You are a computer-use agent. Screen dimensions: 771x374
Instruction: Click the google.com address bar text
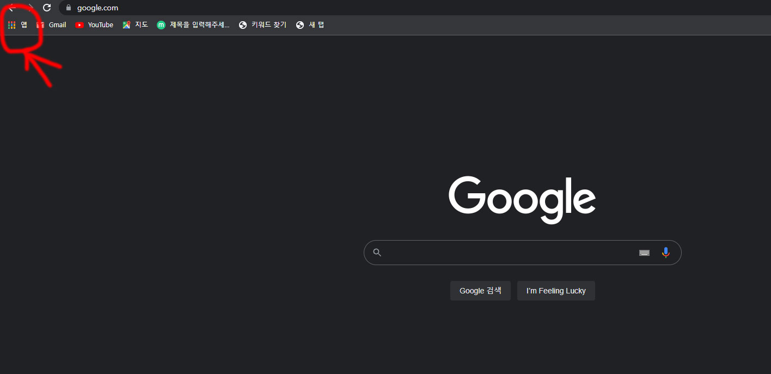click(x=97, y=8)
